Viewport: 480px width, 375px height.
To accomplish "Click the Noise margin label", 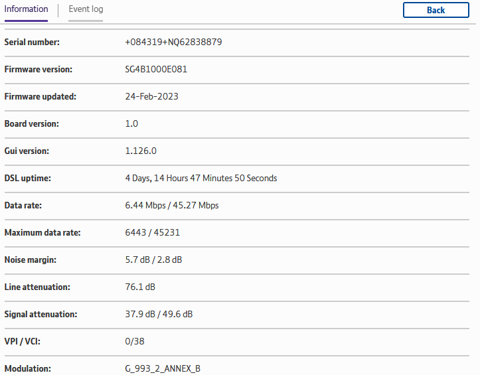I will [x=31, y=260].
